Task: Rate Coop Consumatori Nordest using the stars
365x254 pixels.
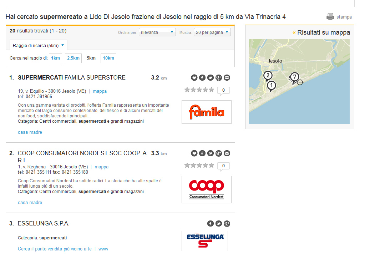Action: [199, 165]
